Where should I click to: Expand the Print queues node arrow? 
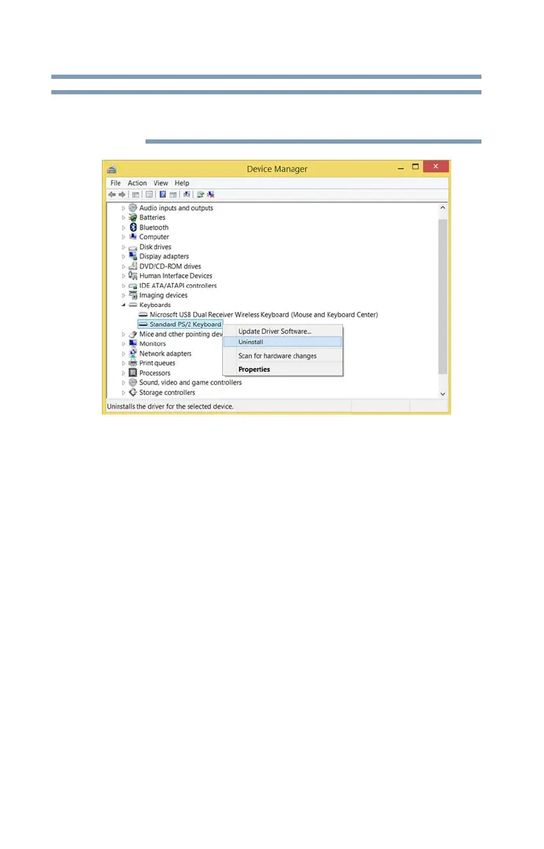124,363
